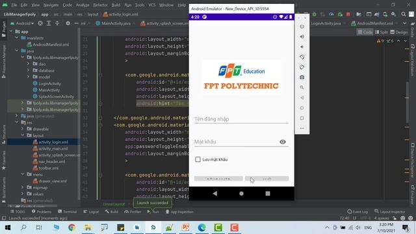Open File Explorer from the taskbar

point(88,227)
